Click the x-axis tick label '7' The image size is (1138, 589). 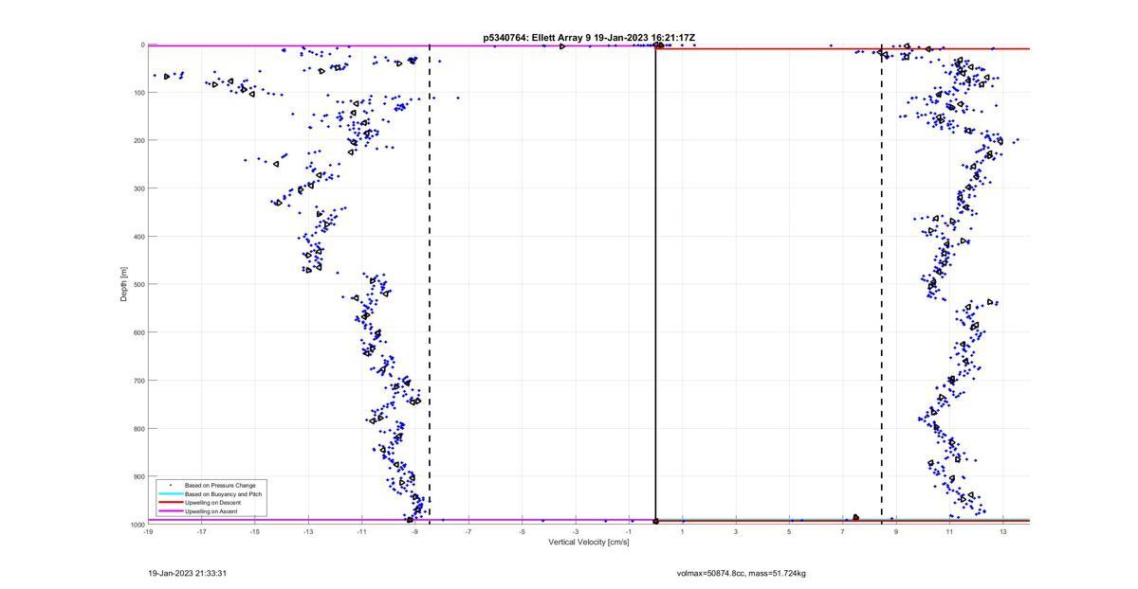tap(842, 531)
